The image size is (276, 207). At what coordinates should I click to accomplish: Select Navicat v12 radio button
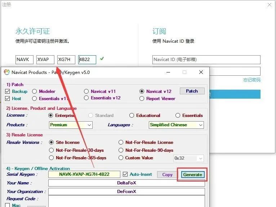(x=142, y=91)
